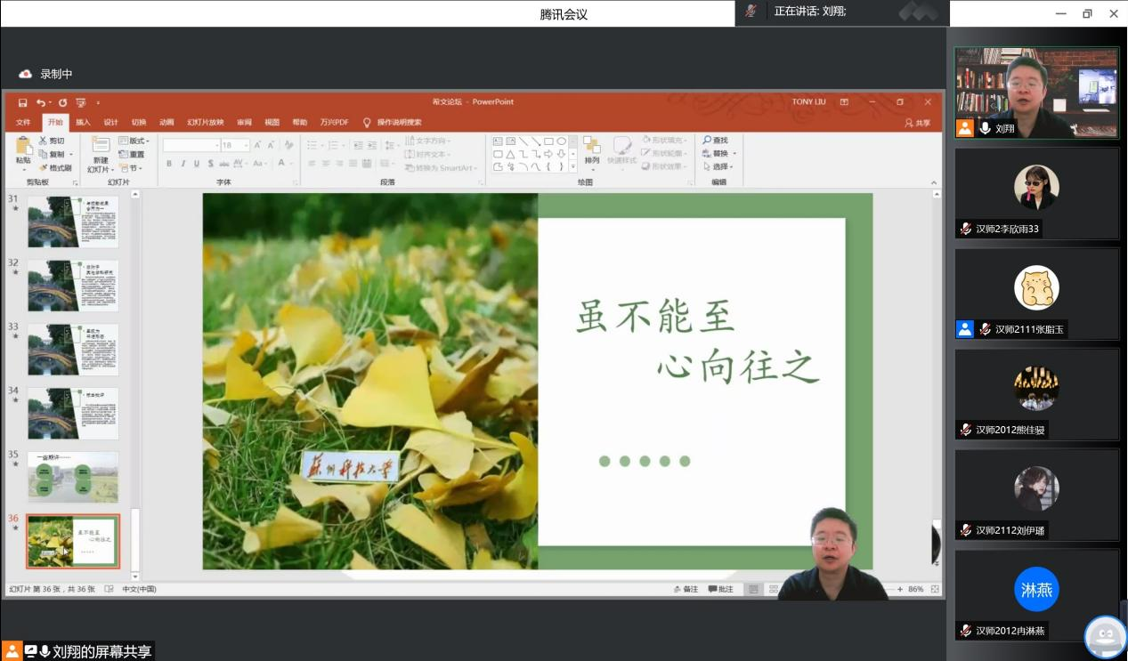
Task: Click the 共享 share button
Action: (x=918, y=123)
